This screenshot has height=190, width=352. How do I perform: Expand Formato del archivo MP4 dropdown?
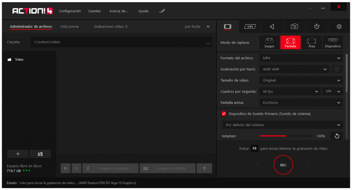[300, 58]
